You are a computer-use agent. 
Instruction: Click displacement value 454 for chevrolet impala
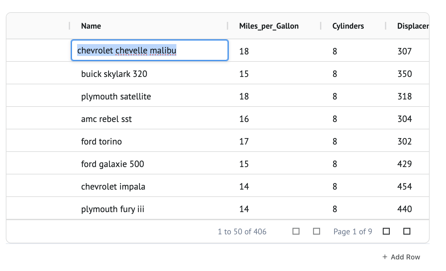point(404,187)
